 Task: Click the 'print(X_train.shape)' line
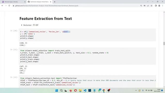(30, 55)
